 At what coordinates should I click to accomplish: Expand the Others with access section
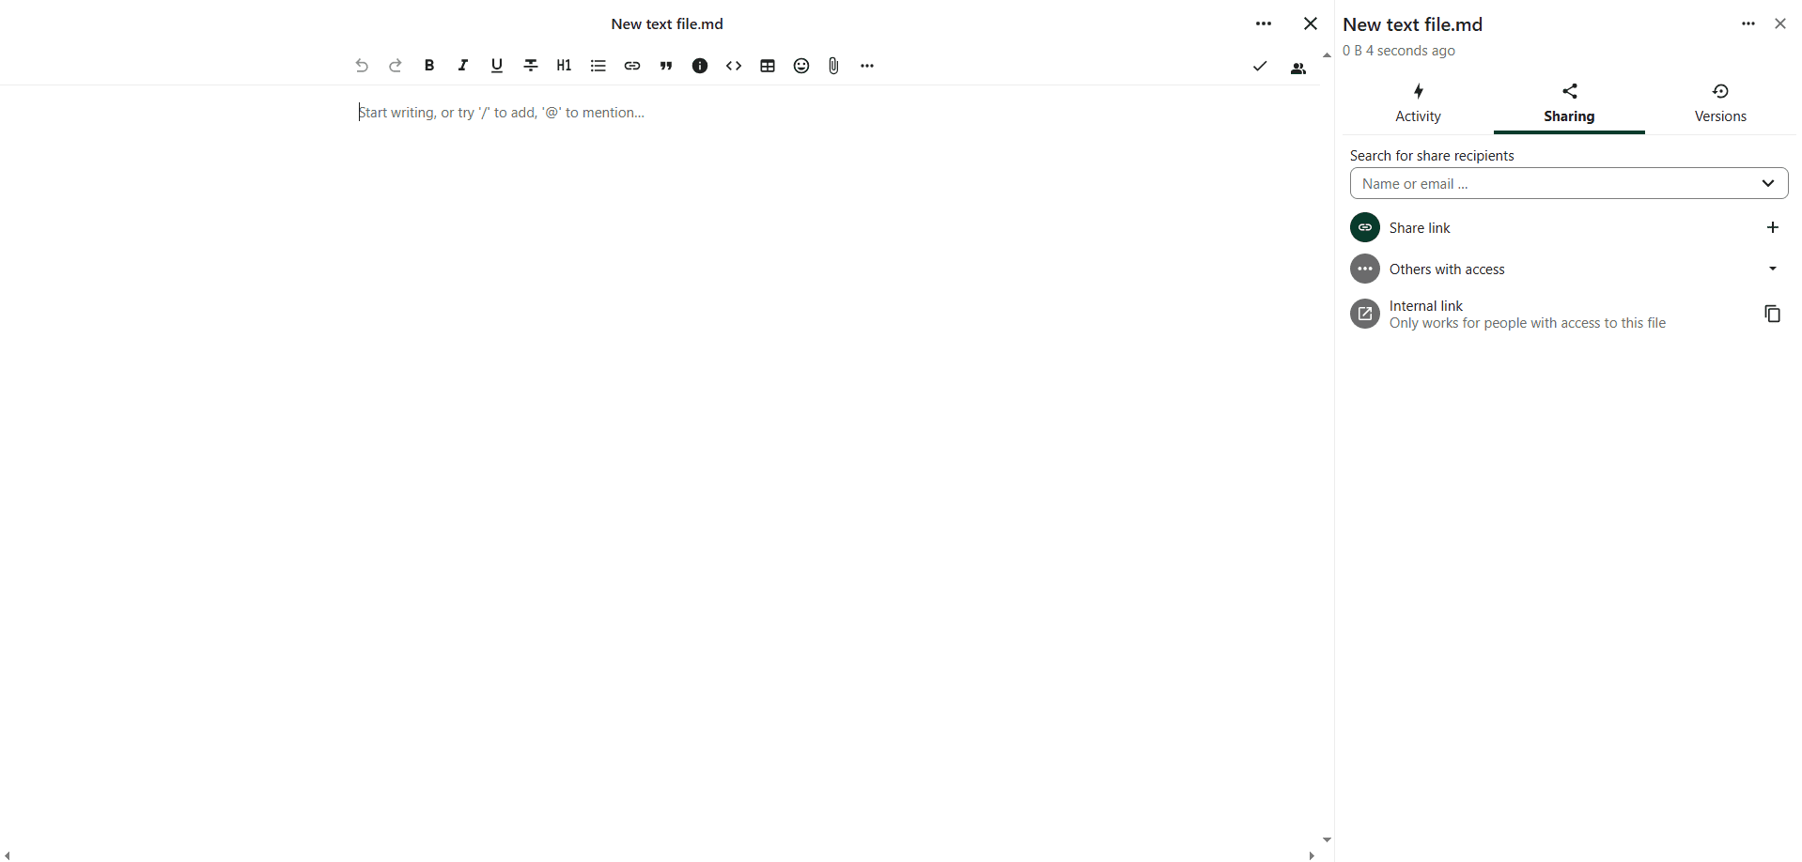1772,269
